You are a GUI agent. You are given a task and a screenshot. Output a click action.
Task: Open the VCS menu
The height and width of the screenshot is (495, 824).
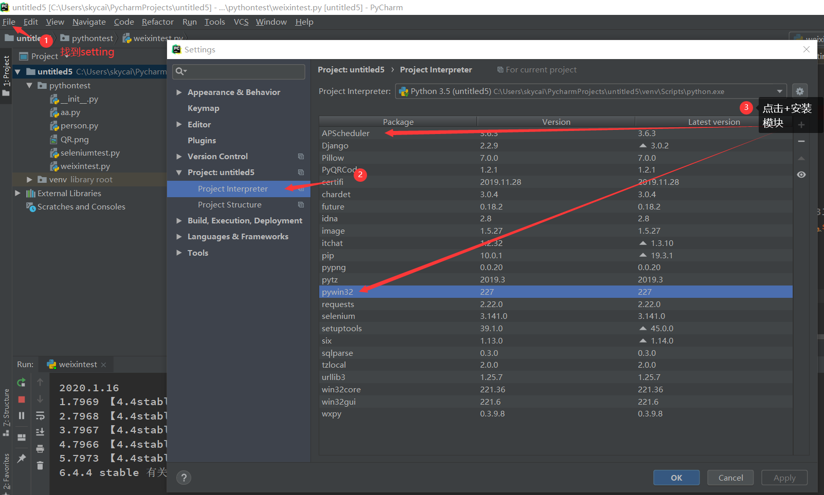[241, 22]
